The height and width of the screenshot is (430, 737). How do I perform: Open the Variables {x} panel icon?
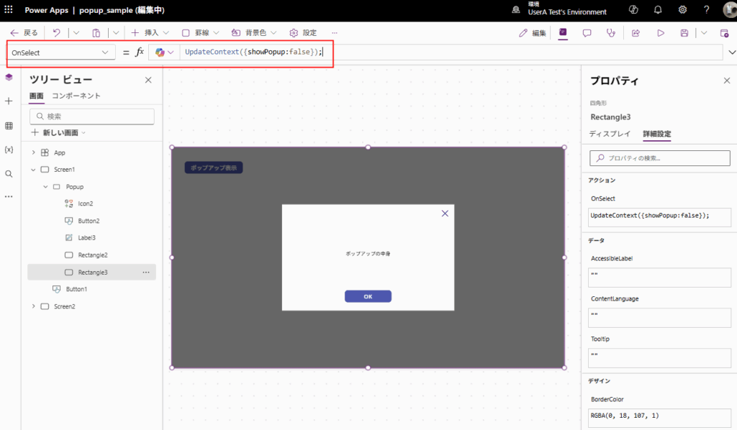click(9, 150)
